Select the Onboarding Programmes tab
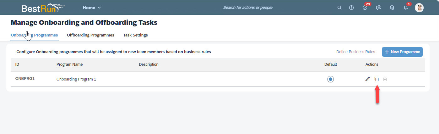This screenshot has width=439, height=134. tap(34, 35)
